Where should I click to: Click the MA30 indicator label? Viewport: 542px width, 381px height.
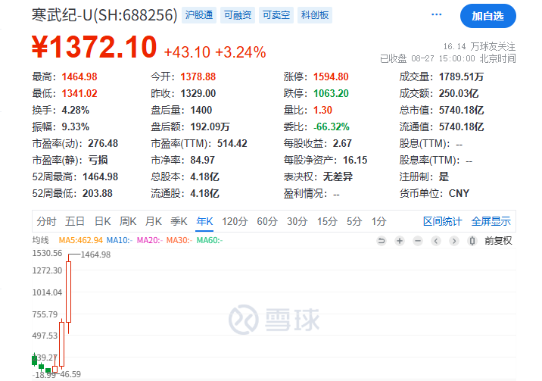[179, 240]
